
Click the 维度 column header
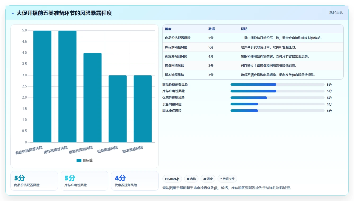click(168, 29)
